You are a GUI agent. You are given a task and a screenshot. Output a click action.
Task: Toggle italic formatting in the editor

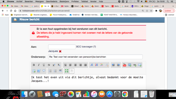pos(39,65)
